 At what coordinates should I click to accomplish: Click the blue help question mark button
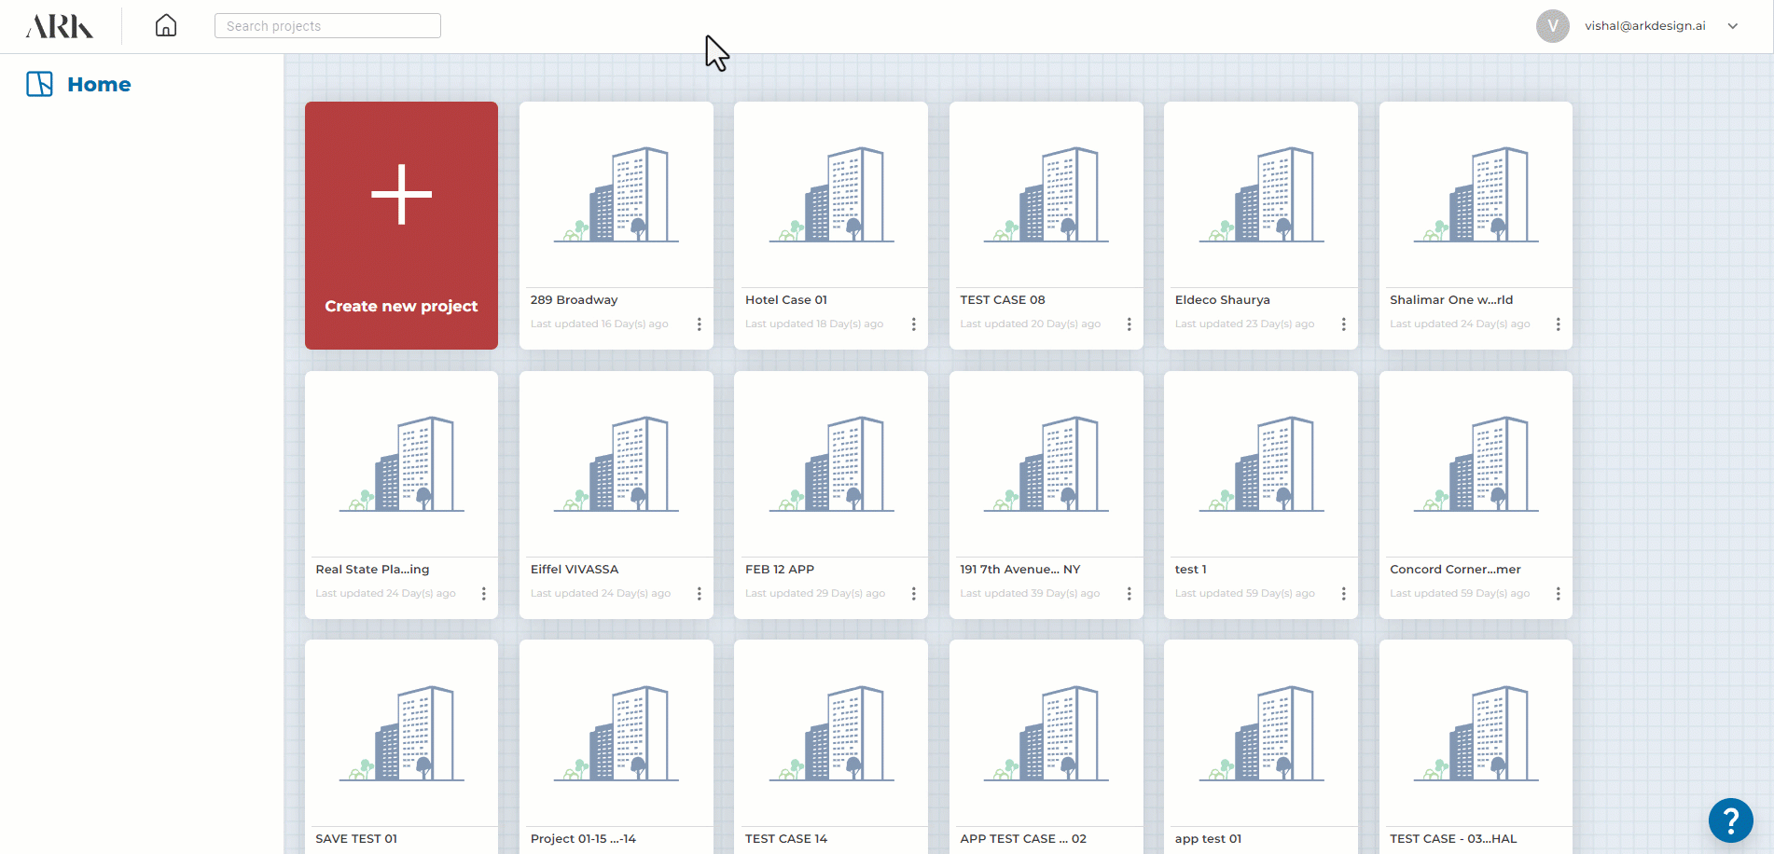(x=1730, y=820)
